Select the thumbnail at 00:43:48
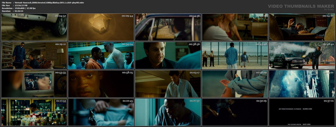Viewport: 336px width, 127px height. coord(235,56)
